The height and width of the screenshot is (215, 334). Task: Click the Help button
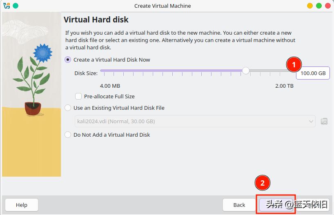[x=22, y=205]
